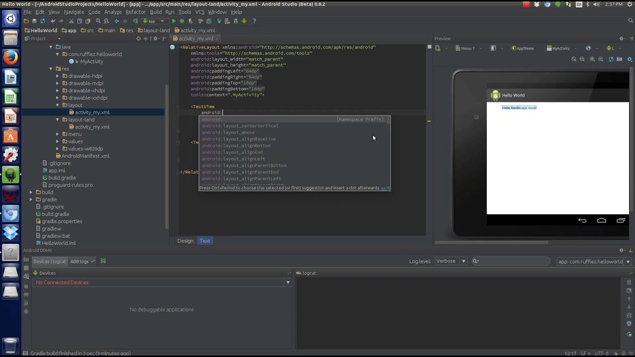The image size is (635, 357).
Task: Open the File menu
Action: tap(27, 12)
